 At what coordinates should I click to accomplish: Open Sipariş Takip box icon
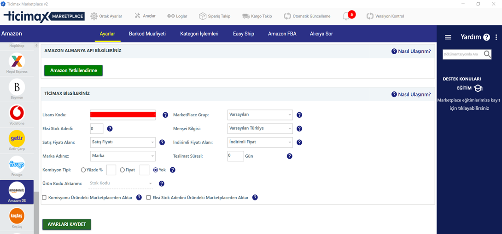pyautogui.click(x=202, y=16)
